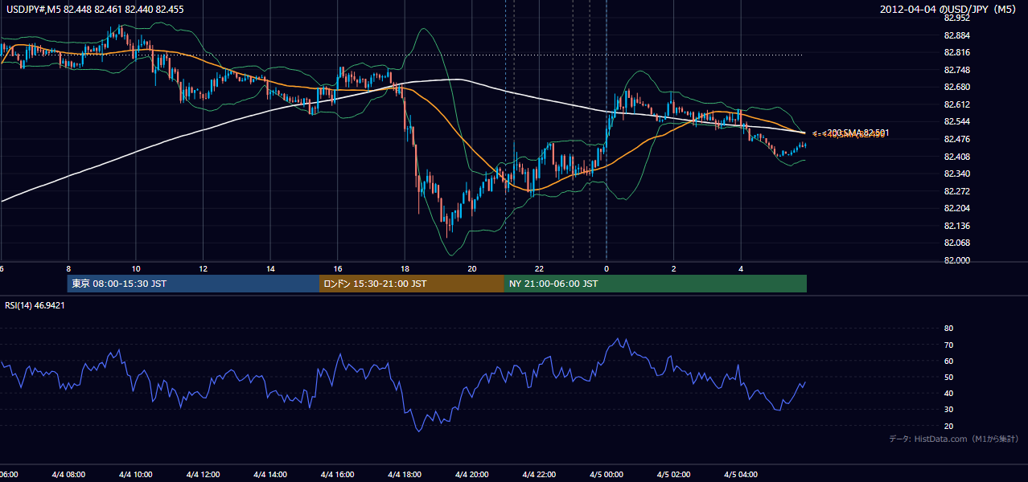Viewport: 1028px width, 482px height.
Task: Click the 4/4 08:00 time axis label
Action: [68, 474]
